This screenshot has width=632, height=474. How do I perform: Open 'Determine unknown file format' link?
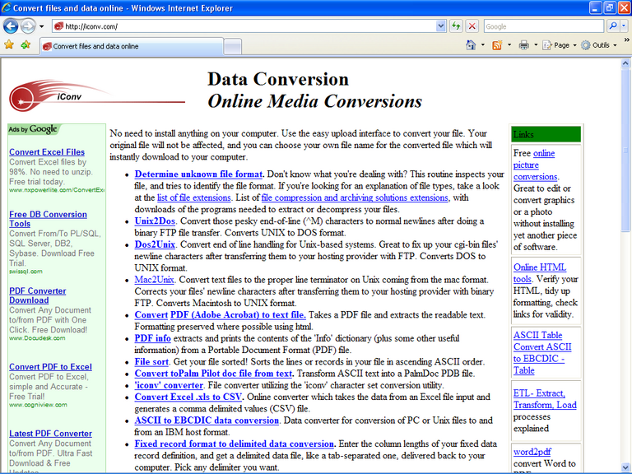198,174
